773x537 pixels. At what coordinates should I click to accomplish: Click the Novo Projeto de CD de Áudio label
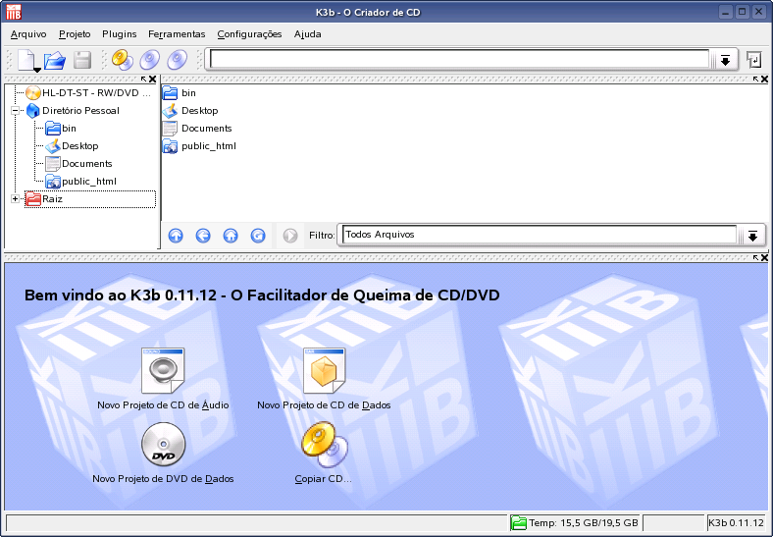(163, 405)
